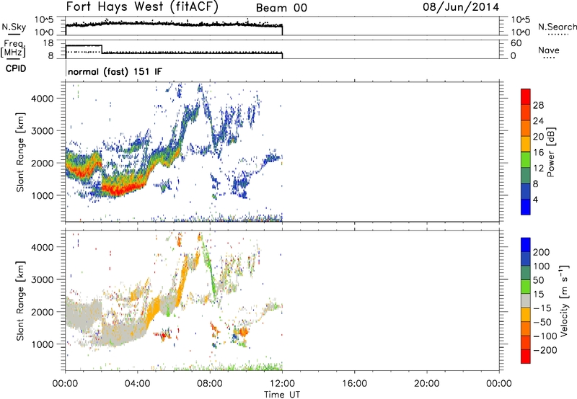Click the "4000" tick on the power panel

42,99
